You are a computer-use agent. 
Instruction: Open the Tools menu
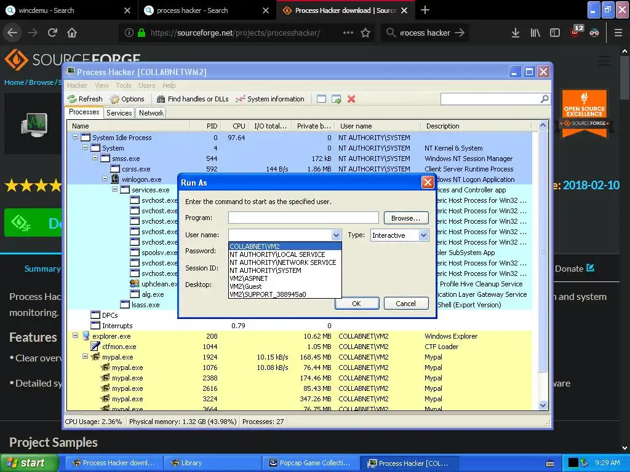pyautogui.click(x=124, y=85)
